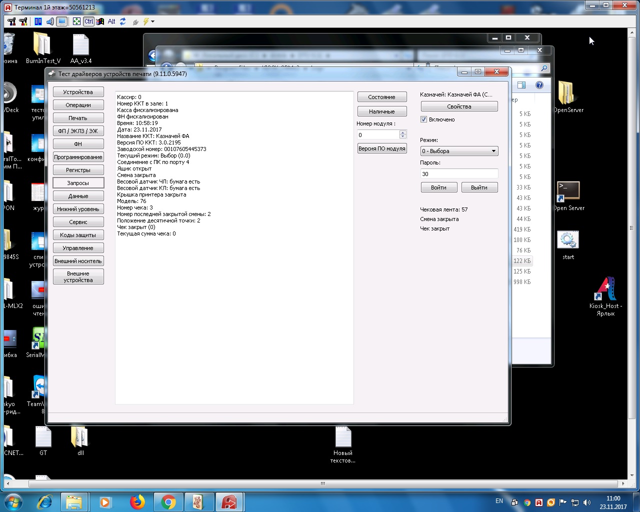Select the Внешние устройства button

pos(78,276)
